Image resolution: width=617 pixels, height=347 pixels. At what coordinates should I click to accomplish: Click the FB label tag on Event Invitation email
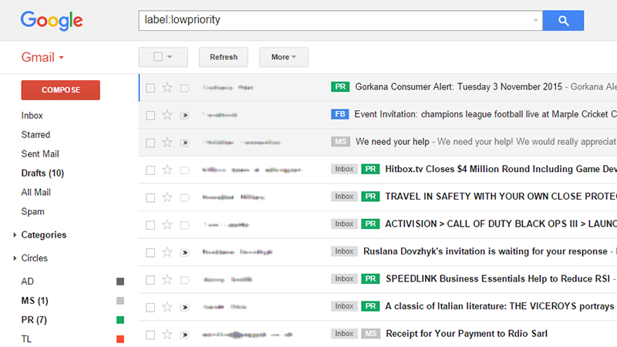point(340,114)
